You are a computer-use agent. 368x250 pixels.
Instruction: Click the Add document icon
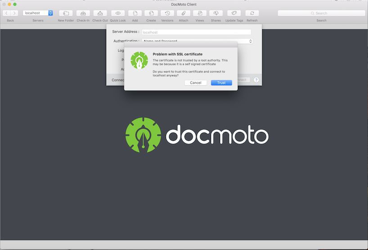[135, 13]
